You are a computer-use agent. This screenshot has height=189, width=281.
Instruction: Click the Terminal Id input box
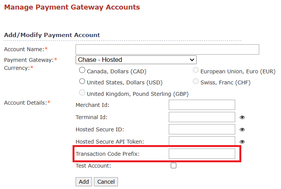coord(202,117)
